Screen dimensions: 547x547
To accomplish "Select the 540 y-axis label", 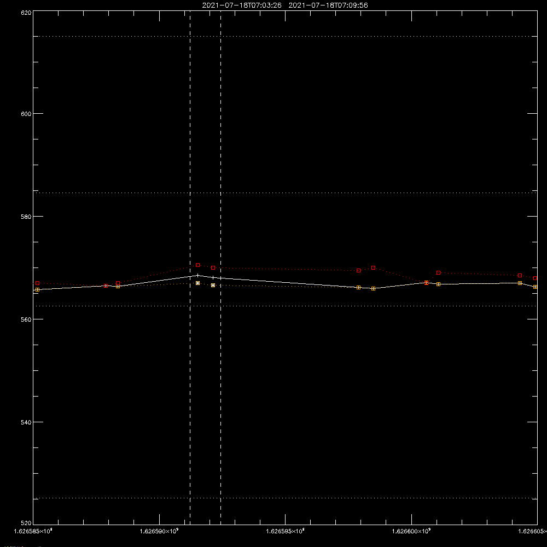I will [x=26, y=422].
